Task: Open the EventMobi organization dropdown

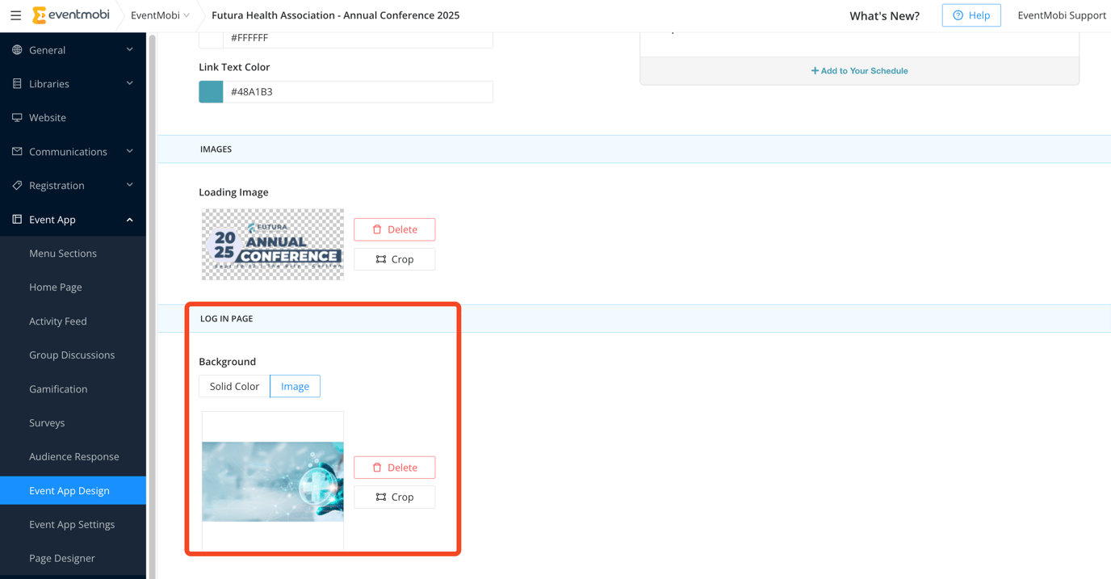Action: point(160,15)
